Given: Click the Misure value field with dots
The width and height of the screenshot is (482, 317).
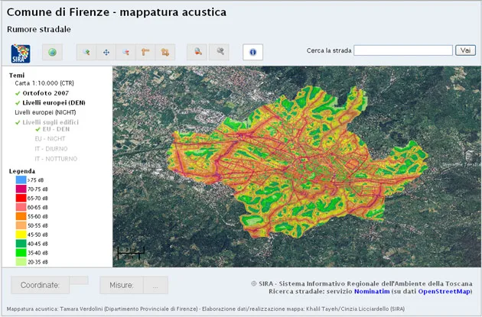Looking at the screenshot, I should (155, 285).
